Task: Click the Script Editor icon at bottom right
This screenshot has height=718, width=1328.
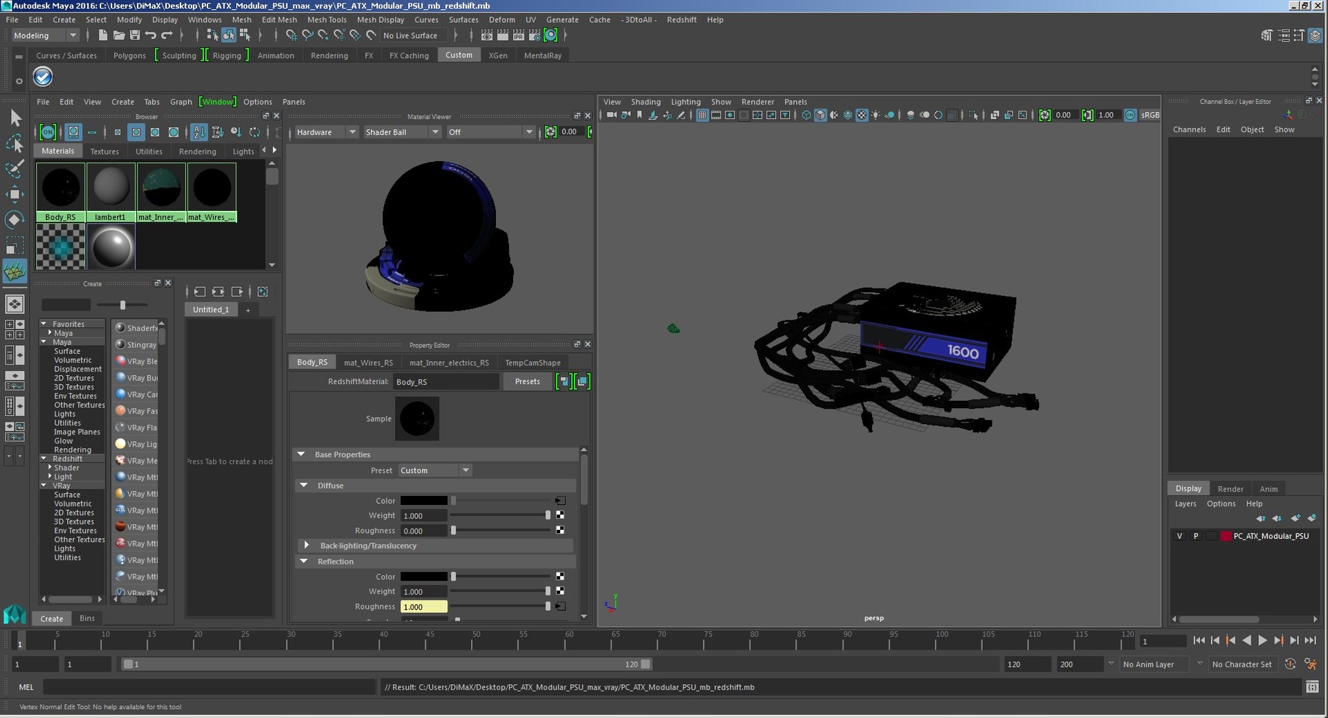Action: point(1311,687)
